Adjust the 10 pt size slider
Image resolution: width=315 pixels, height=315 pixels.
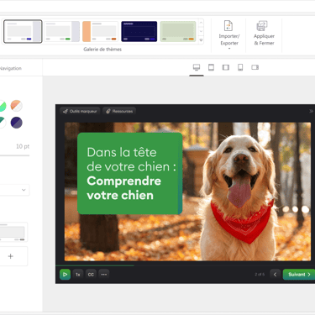(x=14, y=155)
